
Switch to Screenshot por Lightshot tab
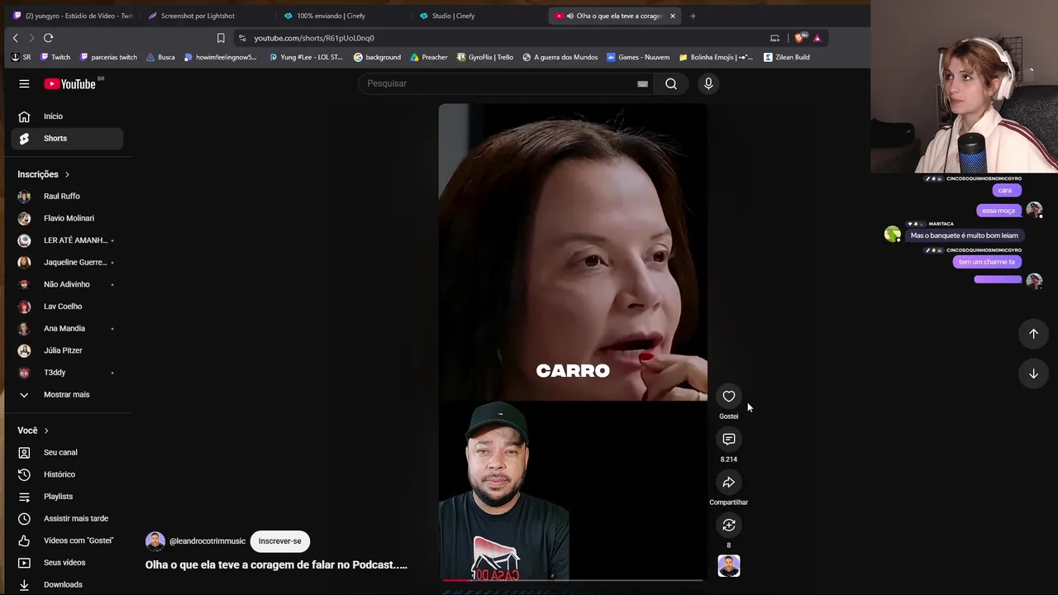(208, 16)
